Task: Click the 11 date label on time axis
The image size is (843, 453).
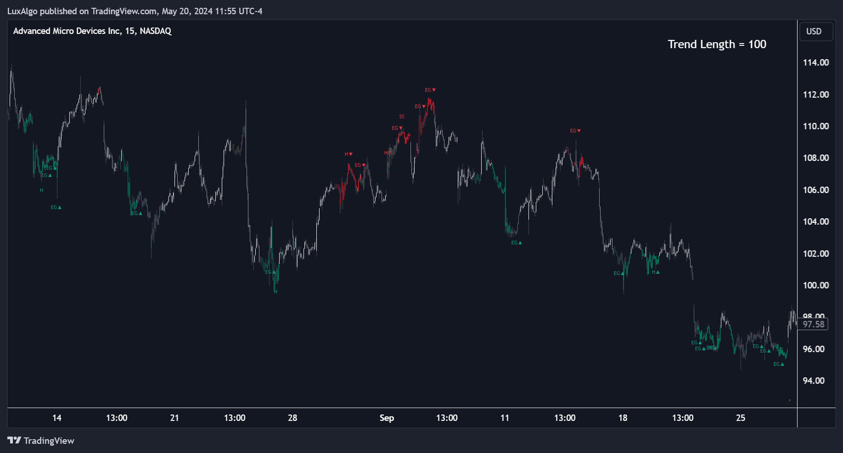Action: coord(505,418)
